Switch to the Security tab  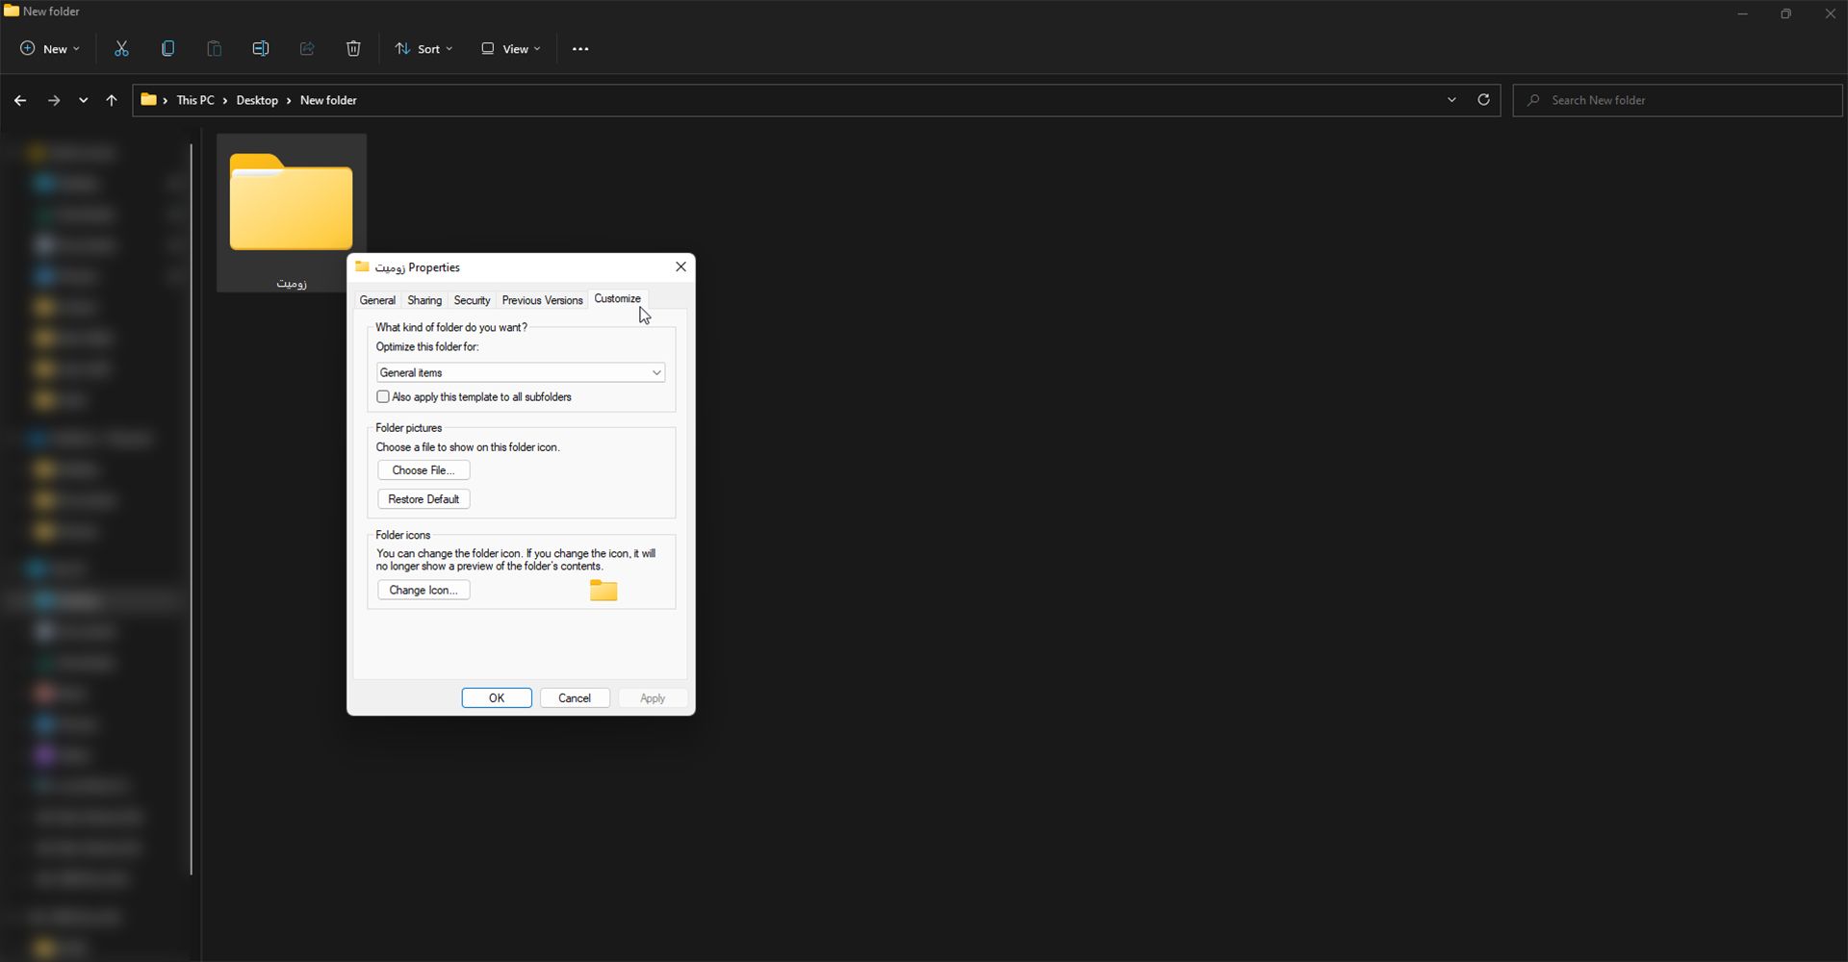click(x=472, y=301)
